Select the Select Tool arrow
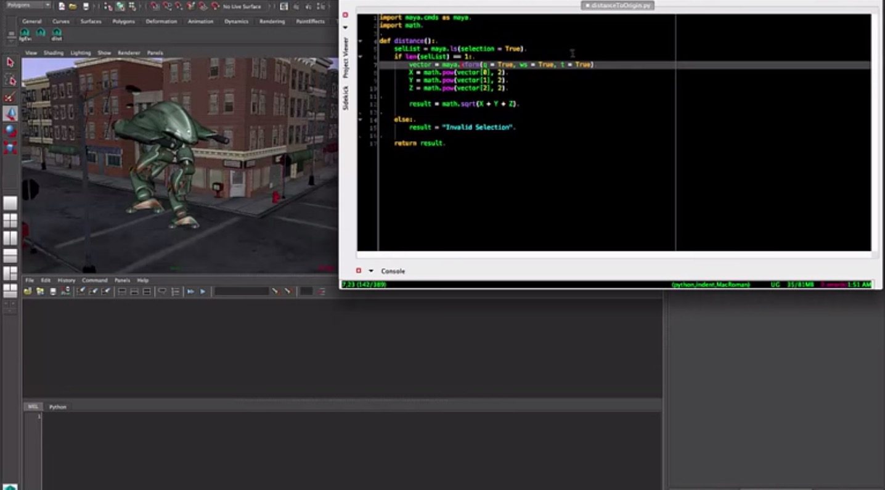 10,62
